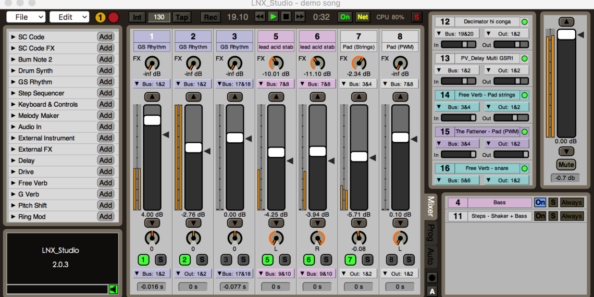Image resolution: width=594 pixels, height=297 pixels.
Task: Click the channel 1 volume fader handle
Action: click(x=152, y=120)
